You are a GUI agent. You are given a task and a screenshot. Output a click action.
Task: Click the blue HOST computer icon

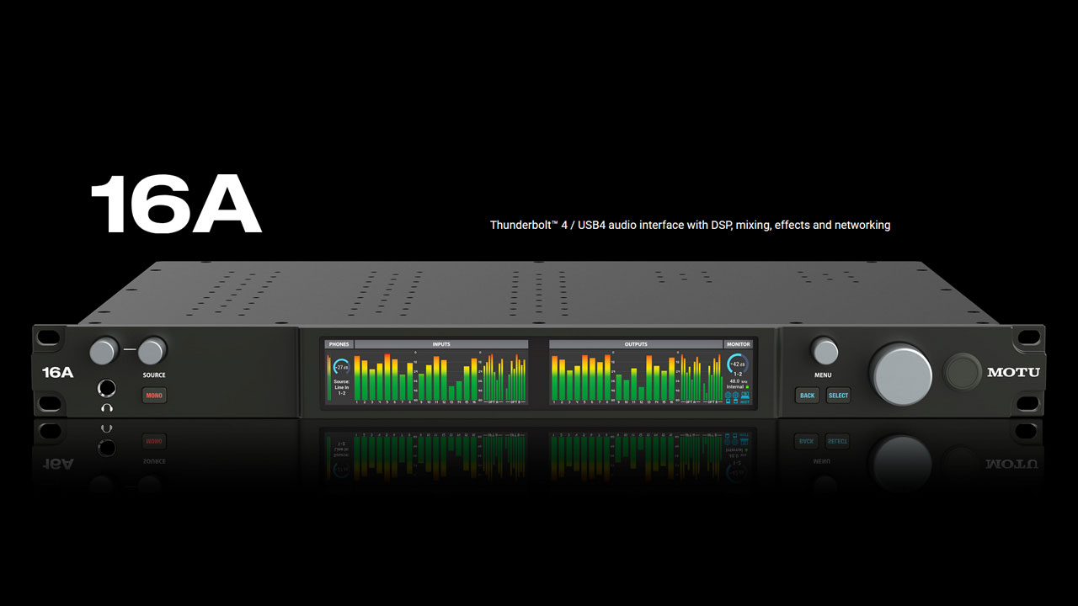745,397
